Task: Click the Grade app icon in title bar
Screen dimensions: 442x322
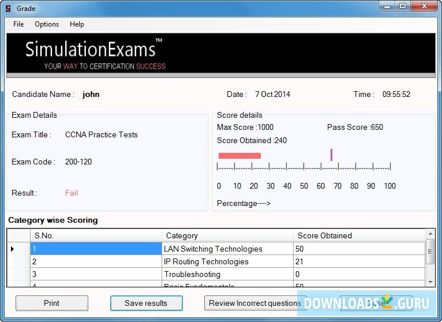Action: tap(9, 9)
